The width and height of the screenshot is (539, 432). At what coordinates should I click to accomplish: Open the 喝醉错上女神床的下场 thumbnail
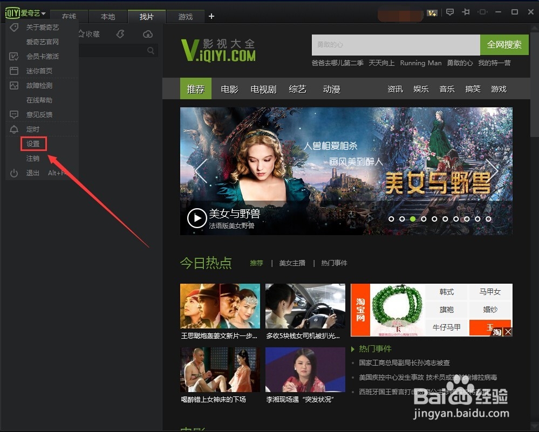point(220,369)
